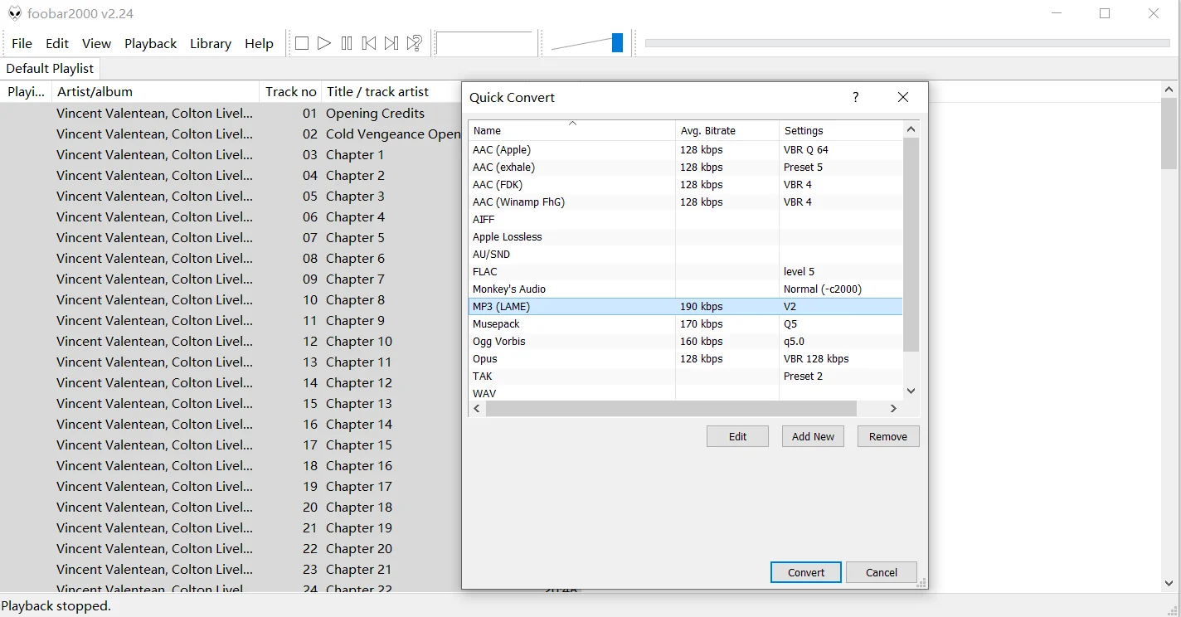The height and width of the screenshot is (617, 1181).
Task: Adjust the volume slider handle
Action: (617, 43)
